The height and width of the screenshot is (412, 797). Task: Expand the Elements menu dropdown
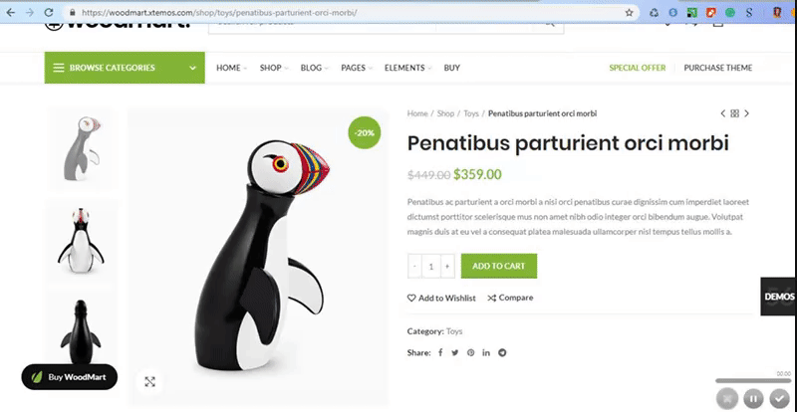[x=407, y=68]
